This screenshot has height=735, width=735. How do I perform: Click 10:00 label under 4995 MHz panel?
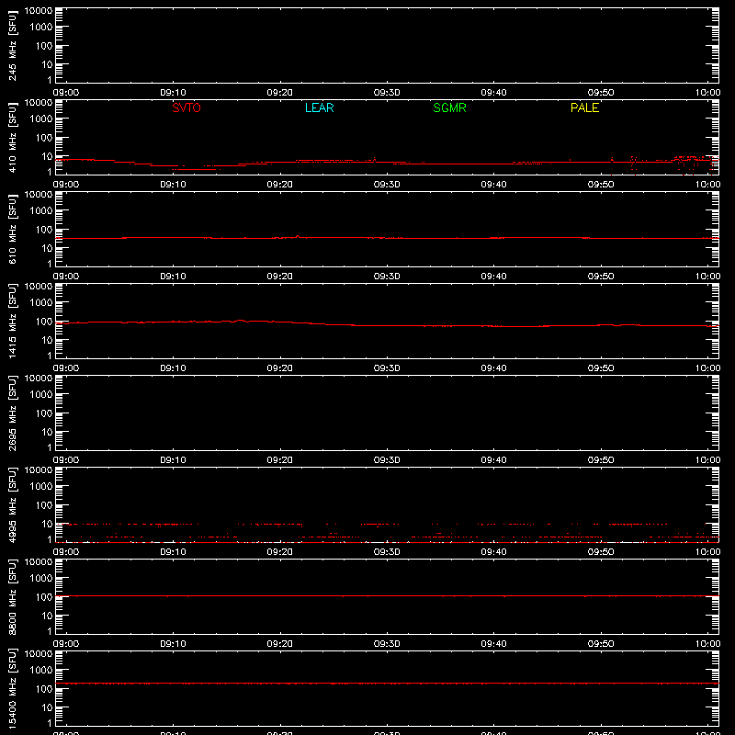point(707,552)
